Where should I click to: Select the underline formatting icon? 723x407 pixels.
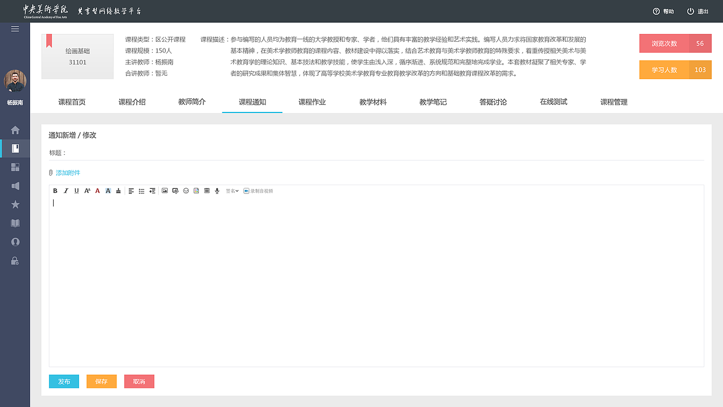click(x=76, y=190)
